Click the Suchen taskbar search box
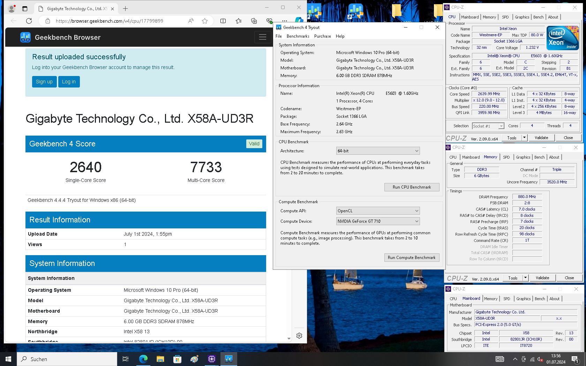The height and width of the screenshot is (366, 586). point(67,359)
